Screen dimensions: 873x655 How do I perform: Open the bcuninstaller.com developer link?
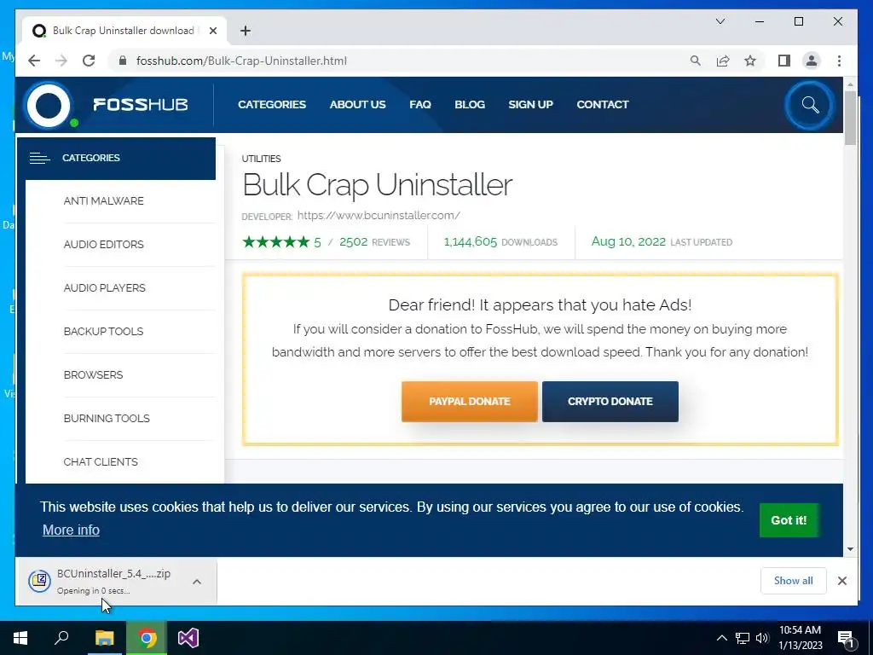tap(379, 215)
